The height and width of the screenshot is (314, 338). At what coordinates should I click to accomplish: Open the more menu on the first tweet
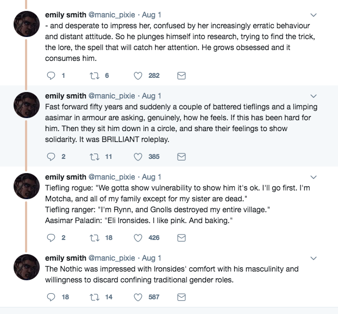click(314, 15)
